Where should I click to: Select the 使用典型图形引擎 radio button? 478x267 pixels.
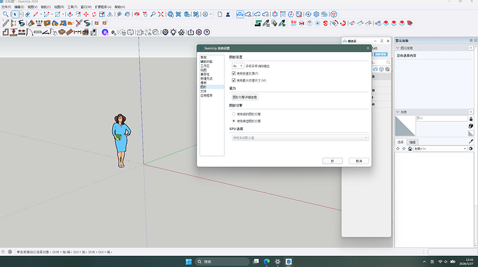pos(233,121)
